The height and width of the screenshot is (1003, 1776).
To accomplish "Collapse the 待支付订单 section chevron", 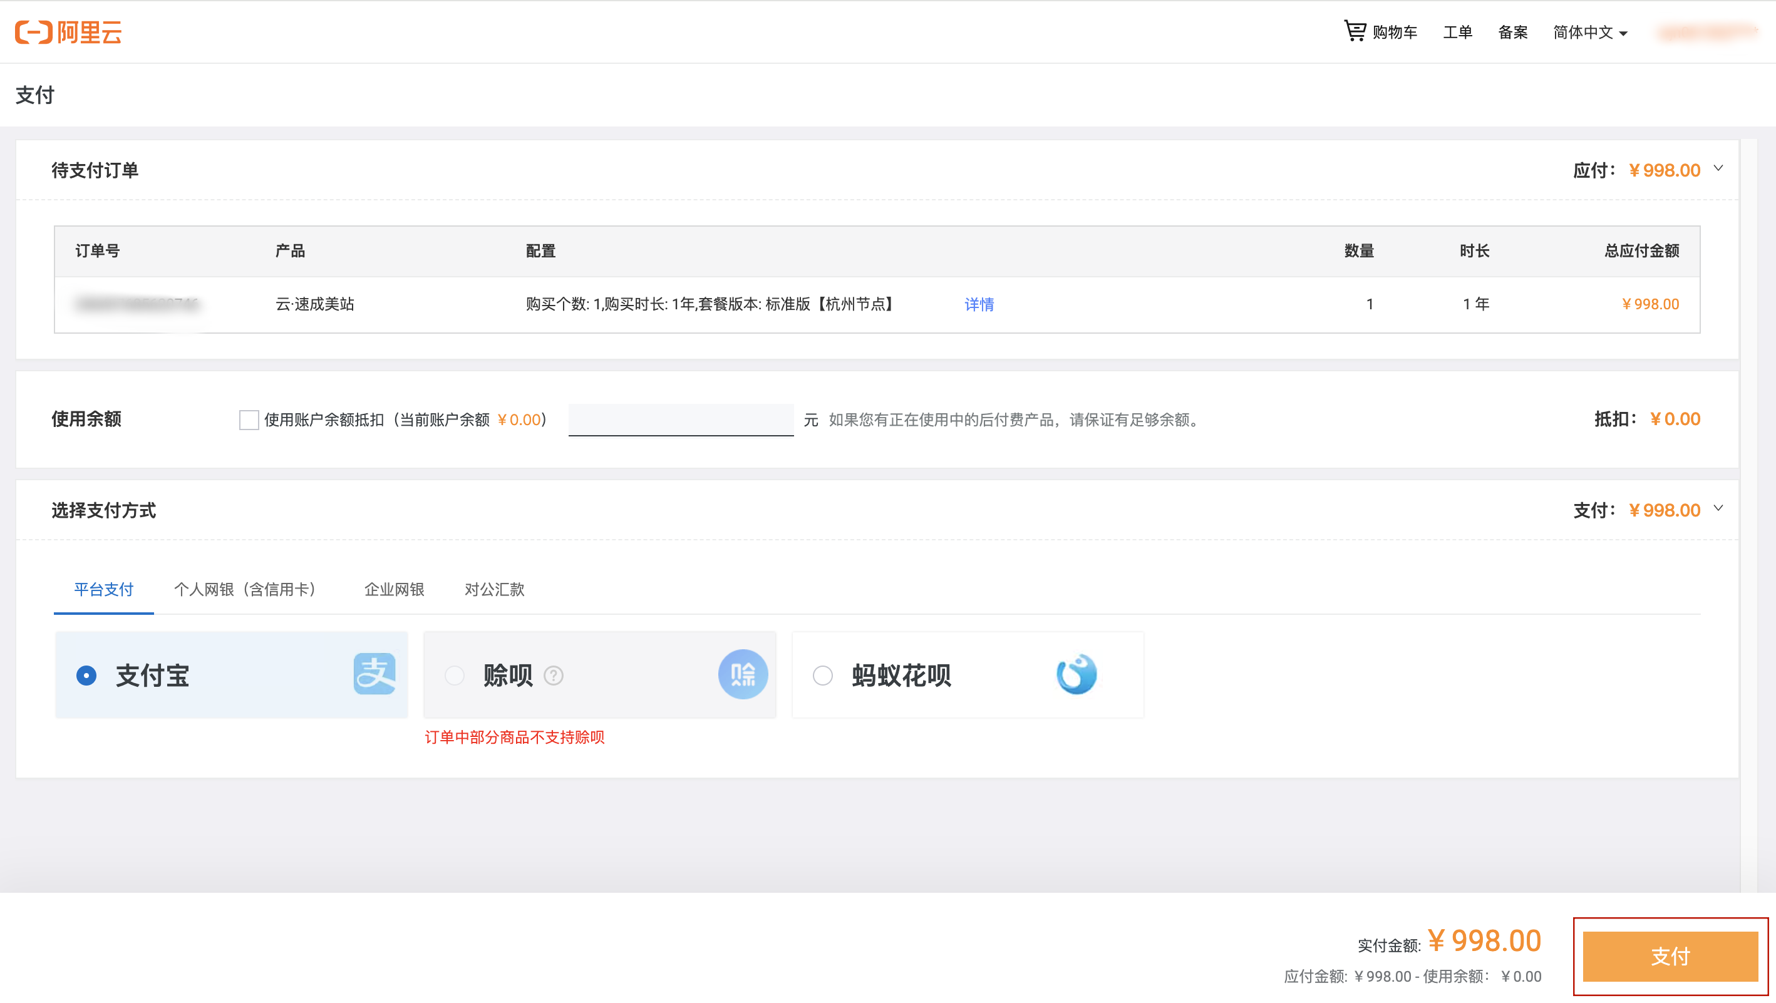I will 1718,168.
